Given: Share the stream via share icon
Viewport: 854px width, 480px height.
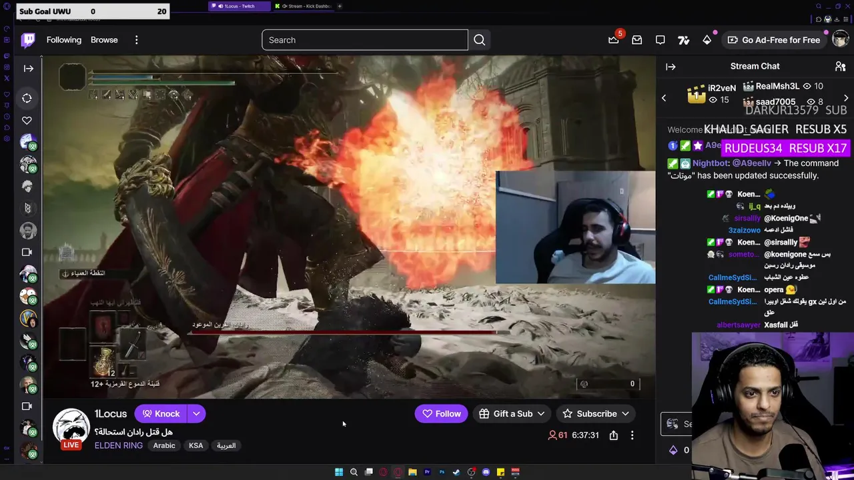Looking at the screenshot, I should [613, 435].
